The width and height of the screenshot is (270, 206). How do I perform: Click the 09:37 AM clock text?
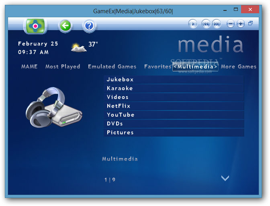33,52
